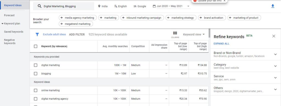
Task: Sort by Top of page bid high range
Action: (200, 46)
